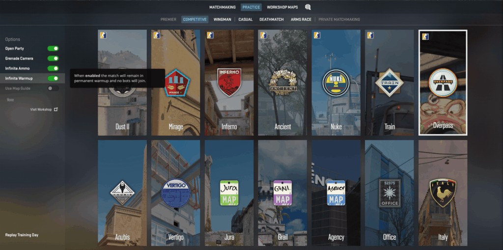Click the globe icon beside Workshop Maps
Image resolution: width=503 pixels, height=250 pixels.
coord(308,7)
